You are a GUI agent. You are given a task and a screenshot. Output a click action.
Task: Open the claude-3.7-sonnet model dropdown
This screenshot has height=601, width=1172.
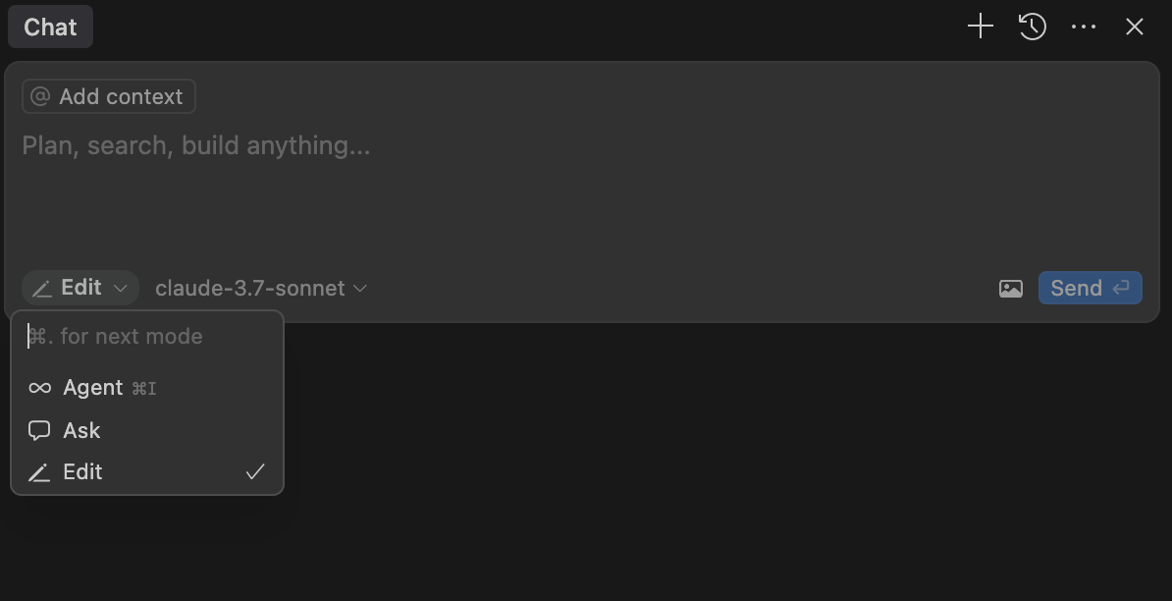tap(250, 288)
